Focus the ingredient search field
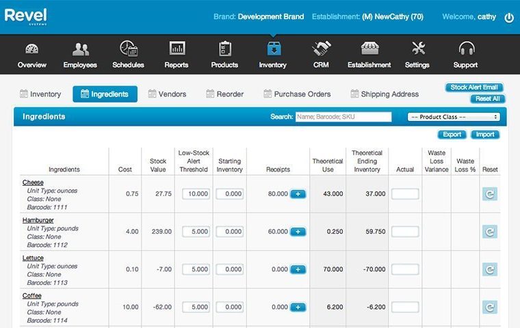Image resolution: width=520 pixels, height=328 pixels. (x=343, y=117)
